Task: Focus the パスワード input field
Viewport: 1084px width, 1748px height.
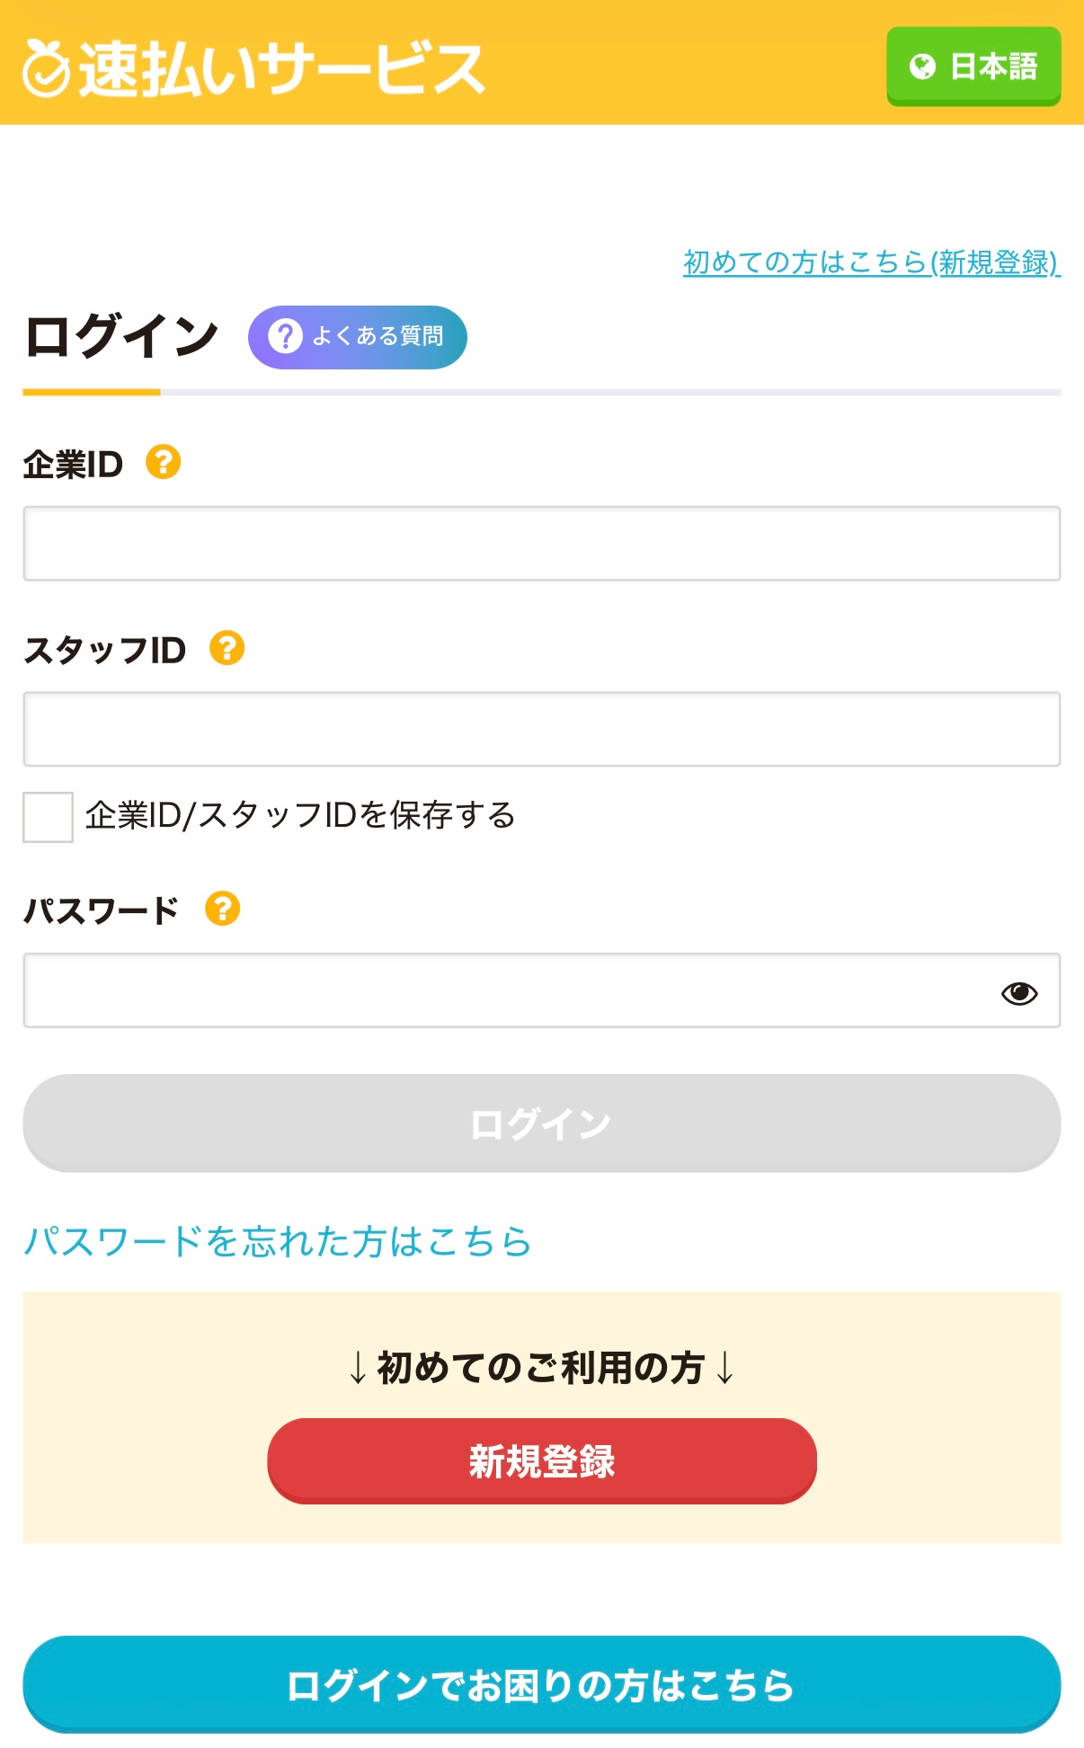Action: 542,990
